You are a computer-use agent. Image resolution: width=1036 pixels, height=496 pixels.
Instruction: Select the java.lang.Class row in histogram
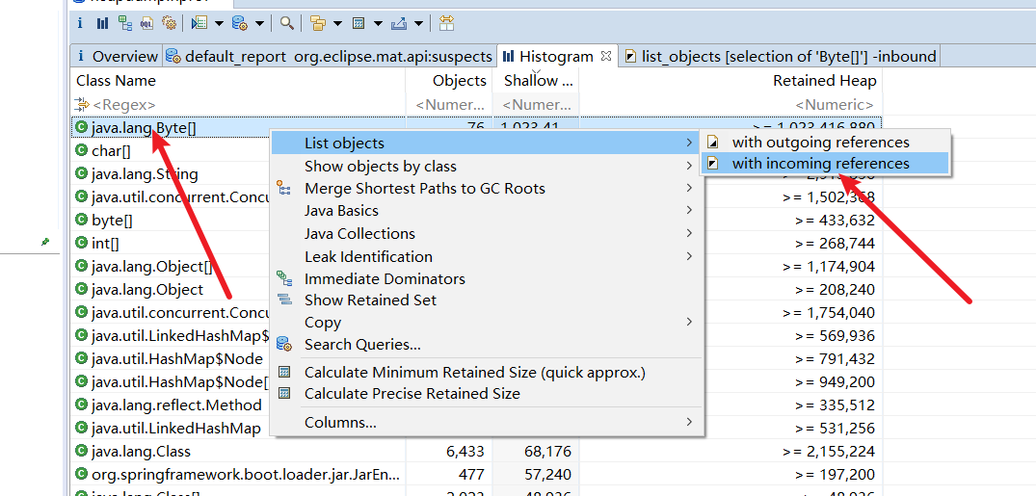tap(141, 452)
